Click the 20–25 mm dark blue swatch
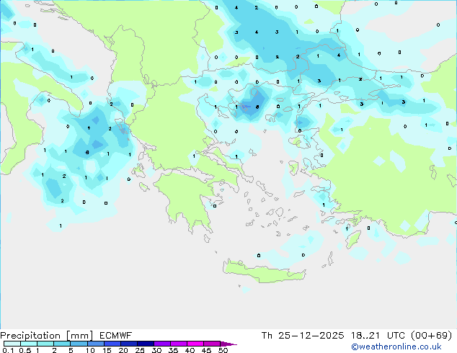The height and width of the screenshot is (353, 457). click(128, 344)
